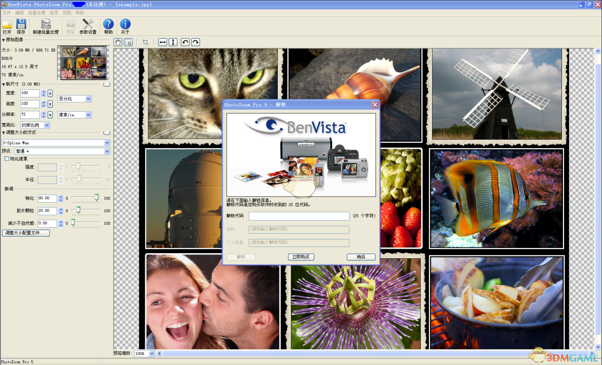Click the 宽度 width spinner arrows
This screenshot has width=602, height=365.
44,93
